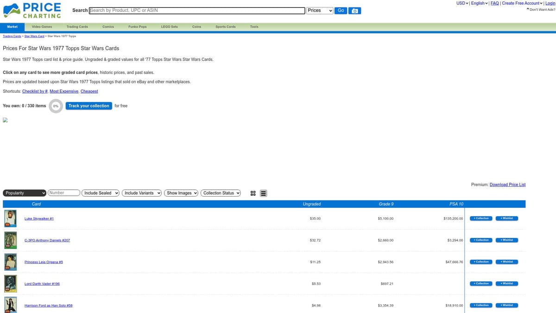Add C-3PO Anthony Daniels to Wishlist

pos(507,240)
